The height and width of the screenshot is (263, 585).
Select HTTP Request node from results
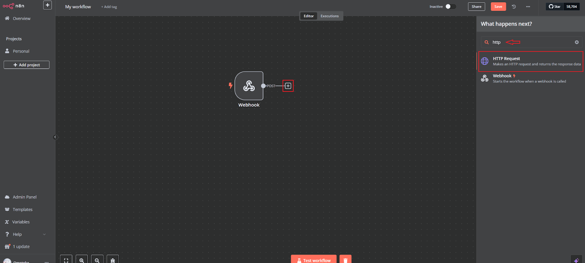(x=531, y=61)
